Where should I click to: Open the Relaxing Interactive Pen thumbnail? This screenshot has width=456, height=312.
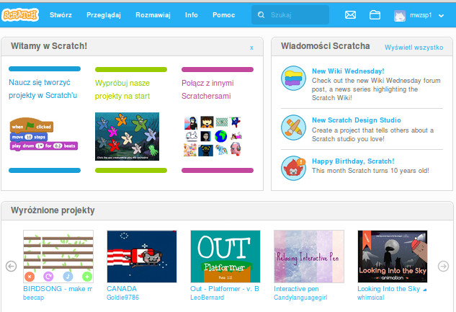(x=309, y=257)
